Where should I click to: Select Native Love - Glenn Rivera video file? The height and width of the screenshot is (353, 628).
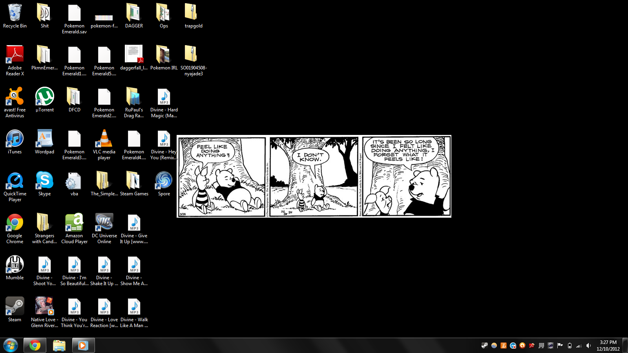[x=45, y=313]
